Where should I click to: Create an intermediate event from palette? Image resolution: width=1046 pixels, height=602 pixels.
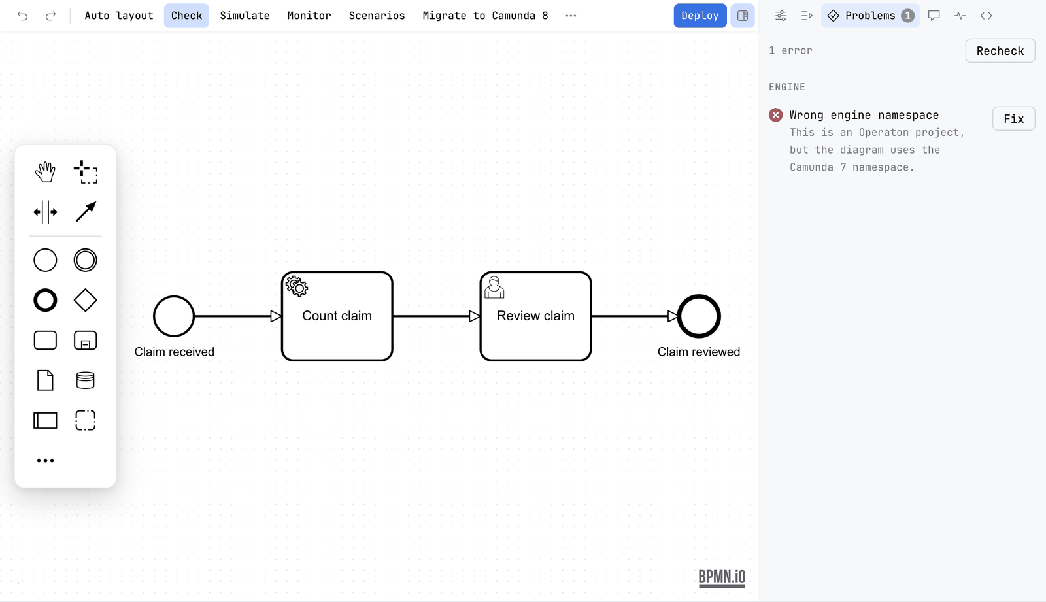click(86, 260)
